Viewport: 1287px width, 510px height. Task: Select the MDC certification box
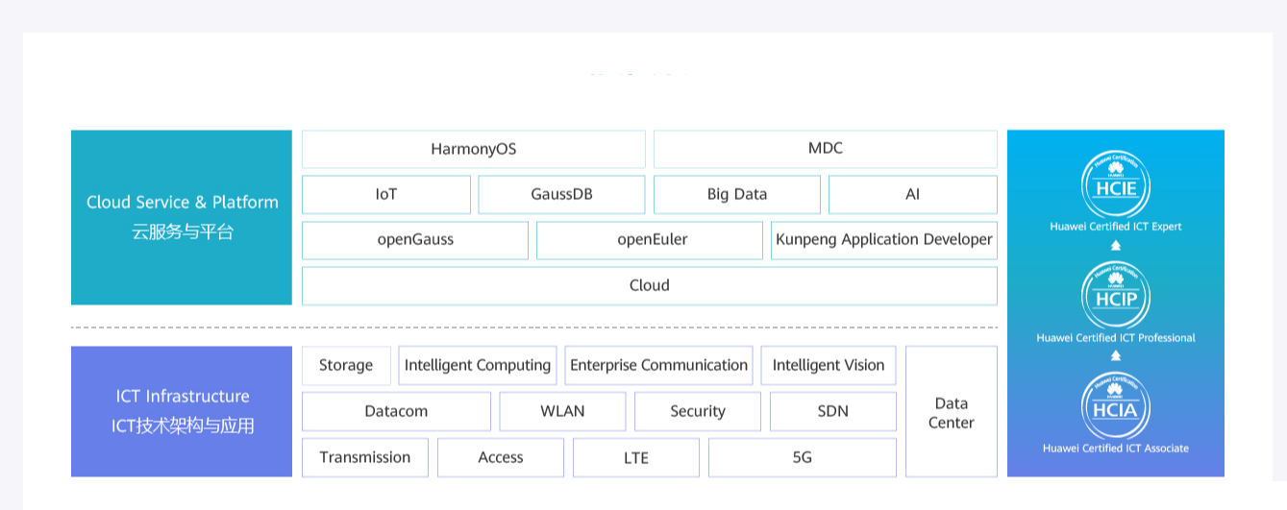click(825, 149)
